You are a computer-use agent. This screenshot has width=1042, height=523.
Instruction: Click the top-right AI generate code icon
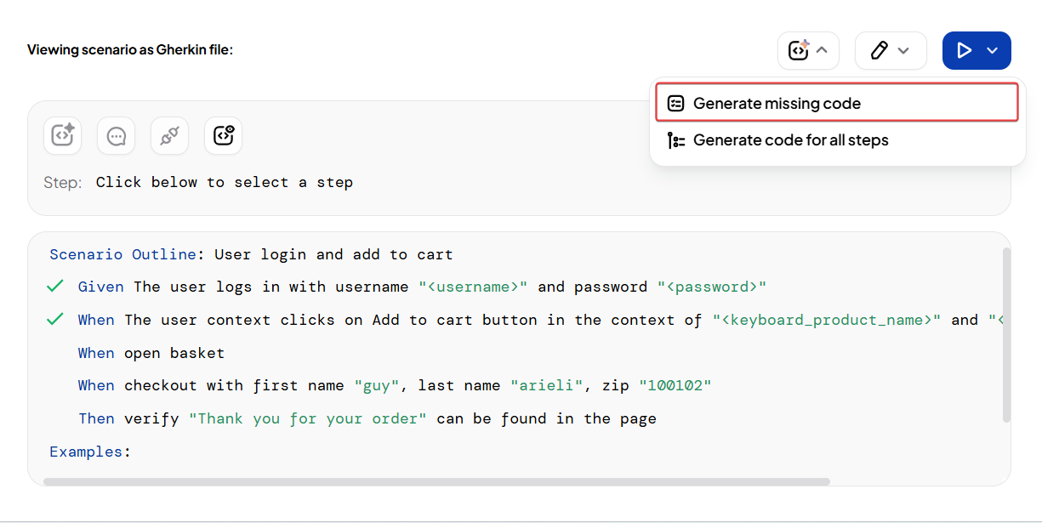(798, 51)
